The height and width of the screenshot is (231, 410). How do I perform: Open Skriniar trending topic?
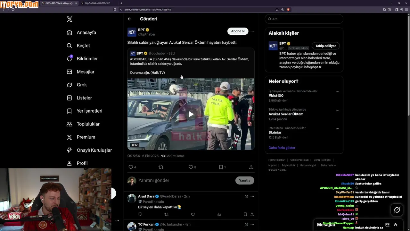[x=275, y=133]
